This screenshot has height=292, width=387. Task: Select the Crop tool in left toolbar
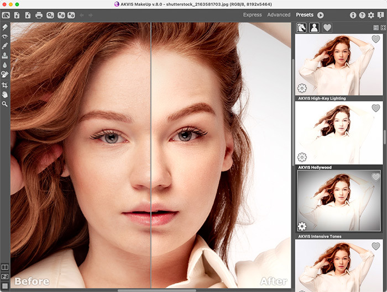pyautogui.click(x=5, y=85)
